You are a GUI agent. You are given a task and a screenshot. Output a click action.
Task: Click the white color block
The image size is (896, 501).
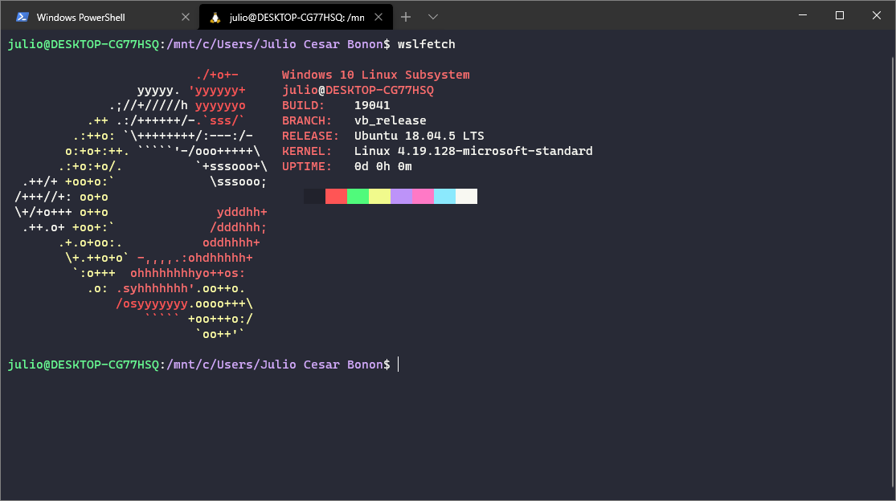467,196
